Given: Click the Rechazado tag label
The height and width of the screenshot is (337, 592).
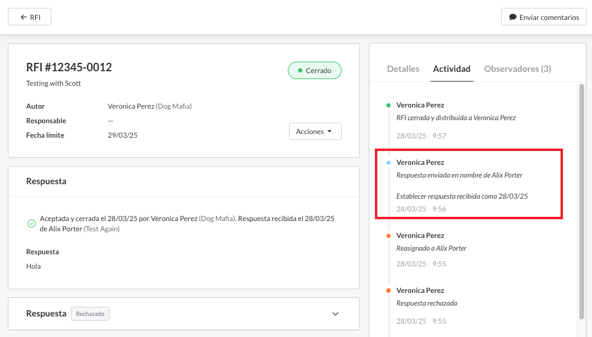Looking at the screenshot, I should click(x=90, y=314).
